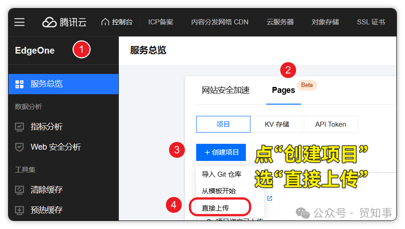Open 清除缓存 in the sidebar
The image size is (405, 229).
click(47, 190)
